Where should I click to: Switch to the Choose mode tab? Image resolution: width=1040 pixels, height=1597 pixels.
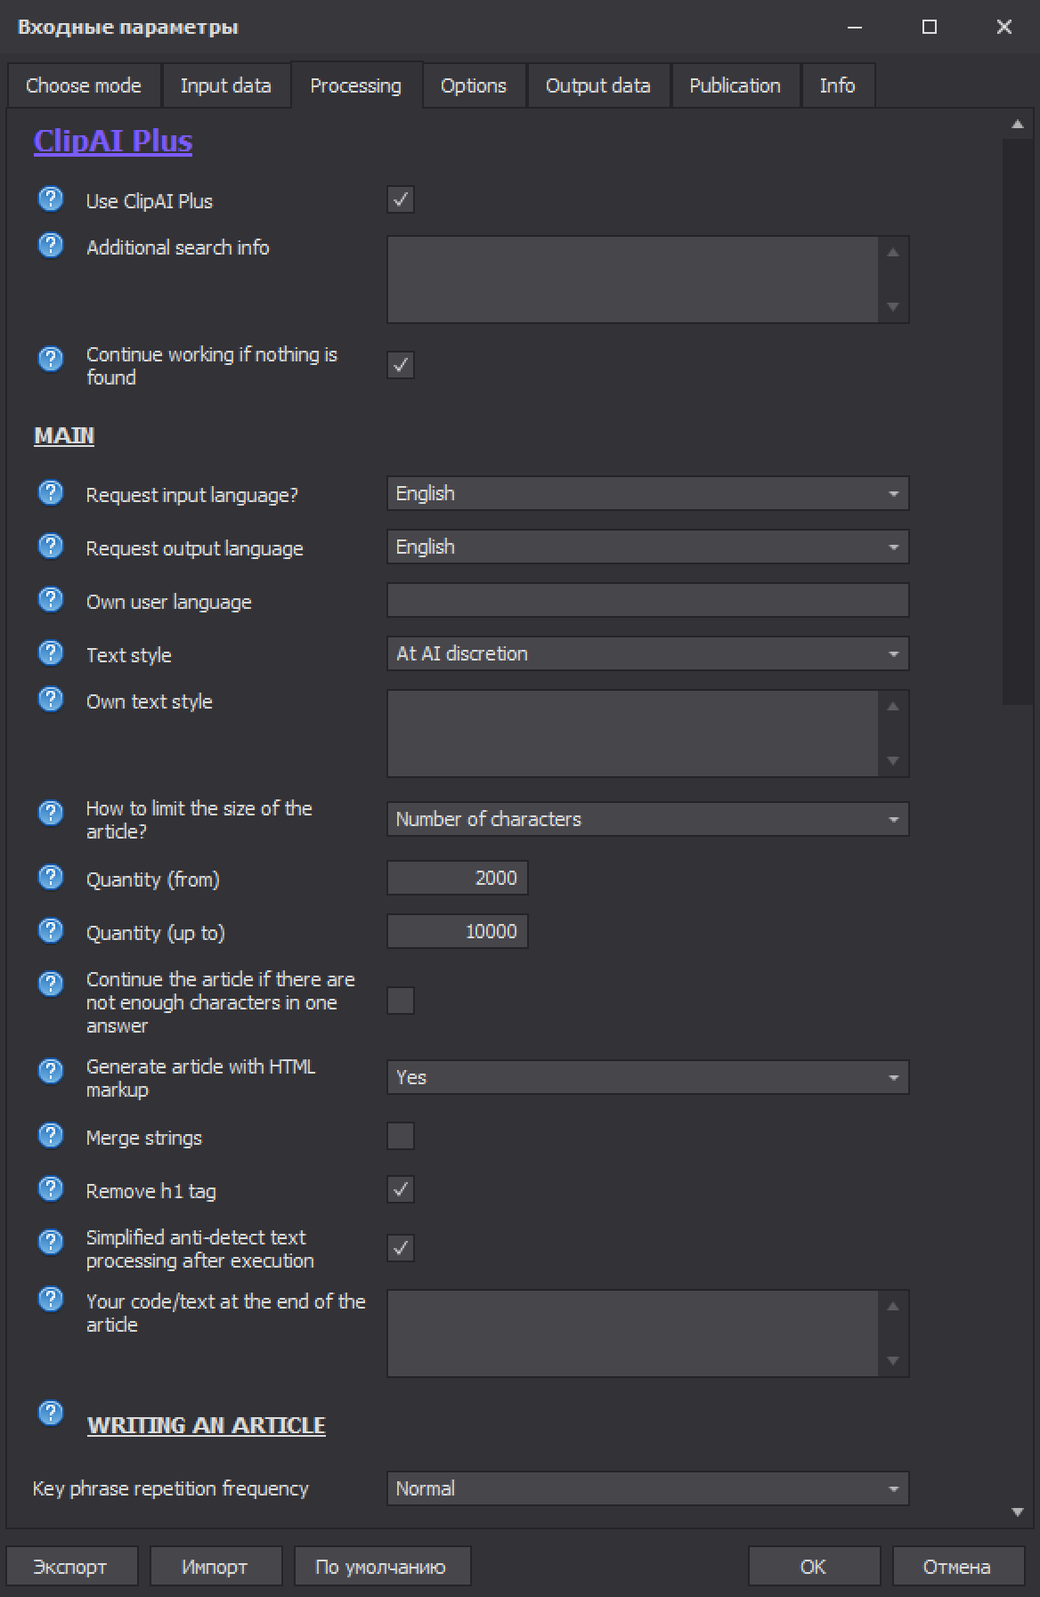[84, 85]
